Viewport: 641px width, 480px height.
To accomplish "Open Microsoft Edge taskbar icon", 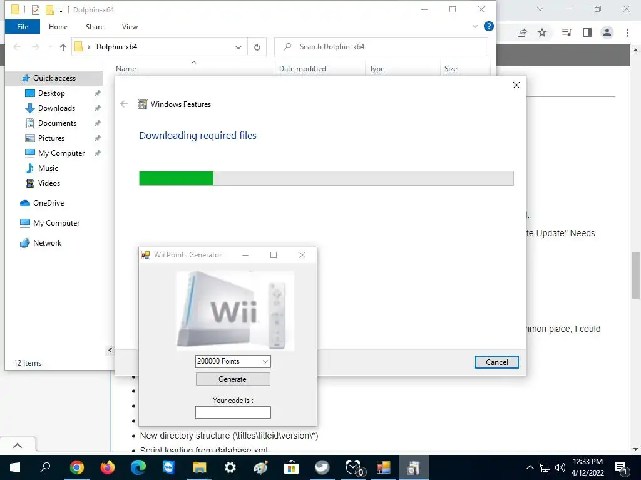I will (138, 467).
